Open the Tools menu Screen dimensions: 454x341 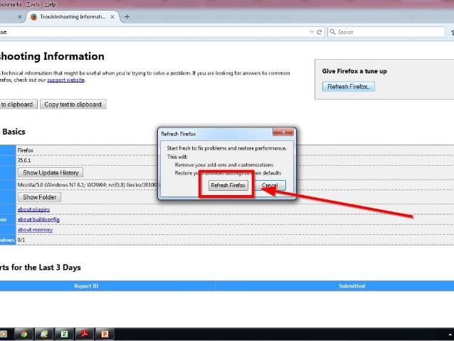click(x=33, y=4)
